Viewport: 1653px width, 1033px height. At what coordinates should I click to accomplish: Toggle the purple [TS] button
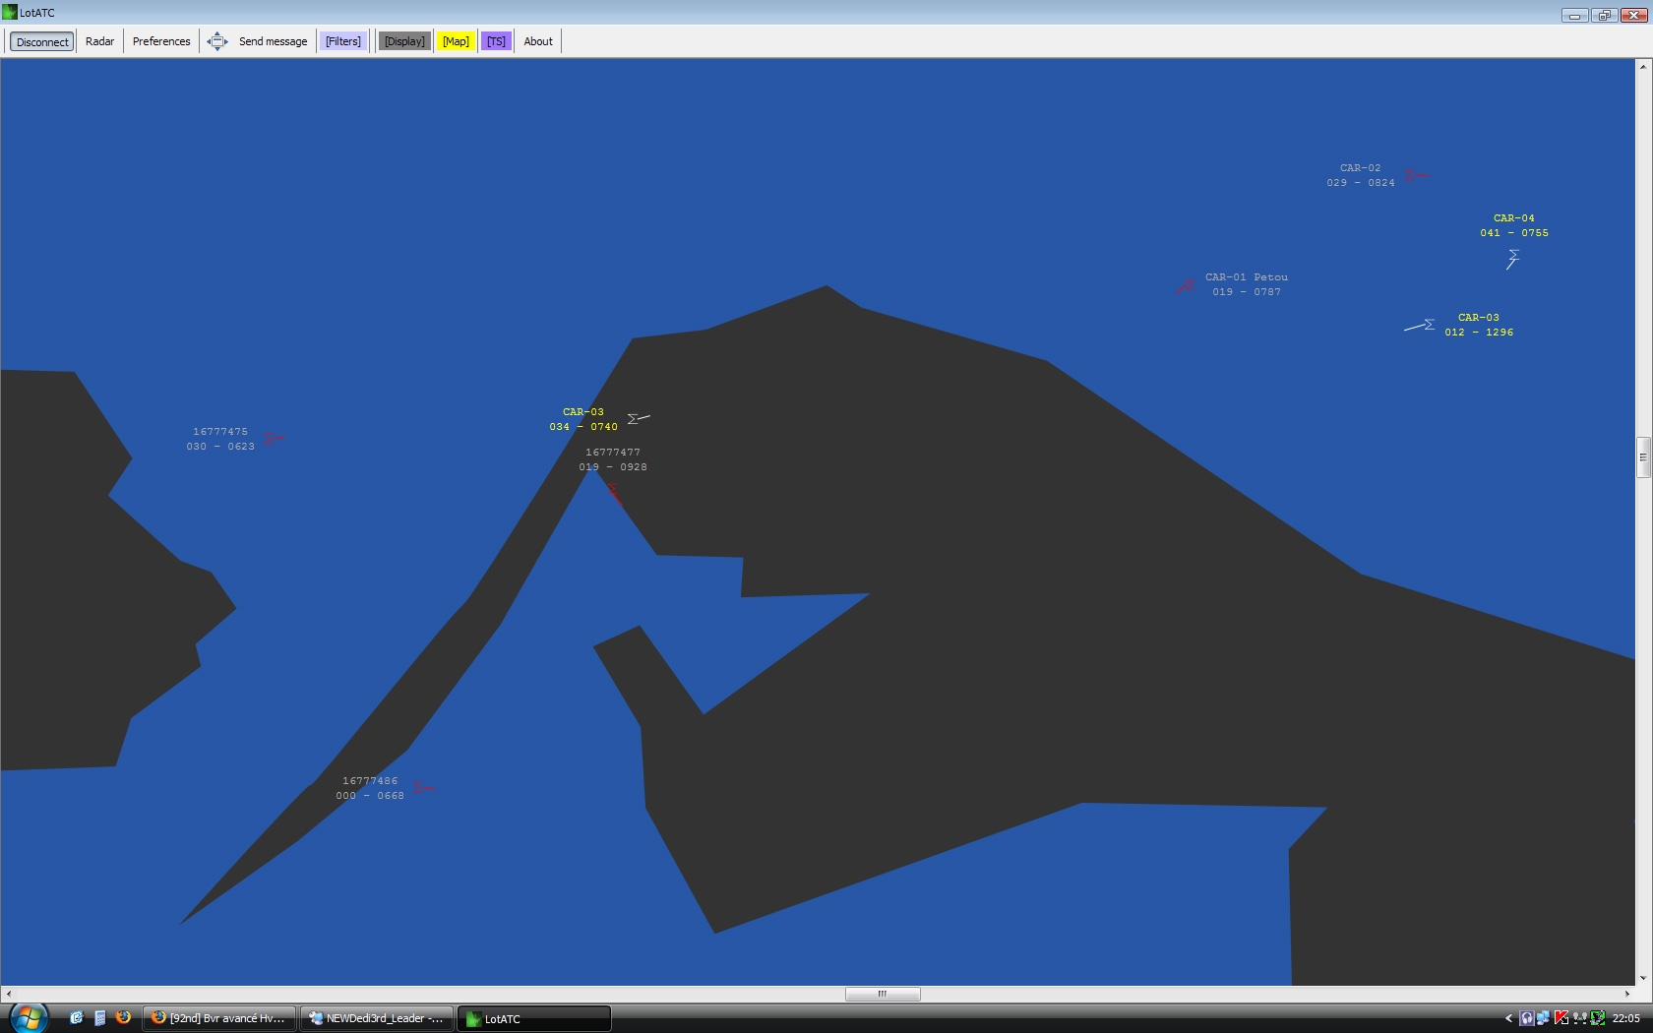tap(496, 41)
